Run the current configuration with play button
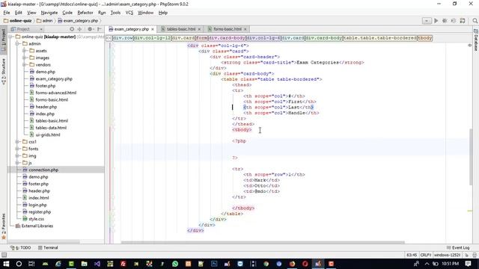This screenshot has height=269, width=479. pos(436,21)
